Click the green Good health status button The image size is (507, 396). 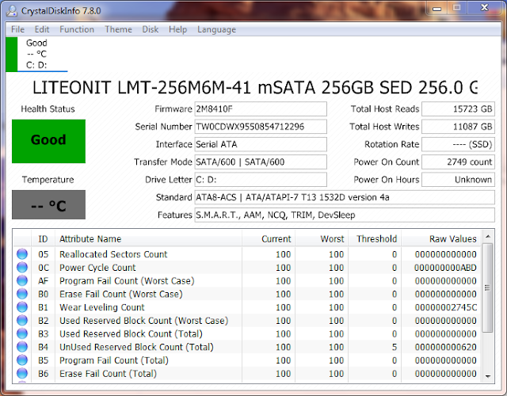pos(48,141)
